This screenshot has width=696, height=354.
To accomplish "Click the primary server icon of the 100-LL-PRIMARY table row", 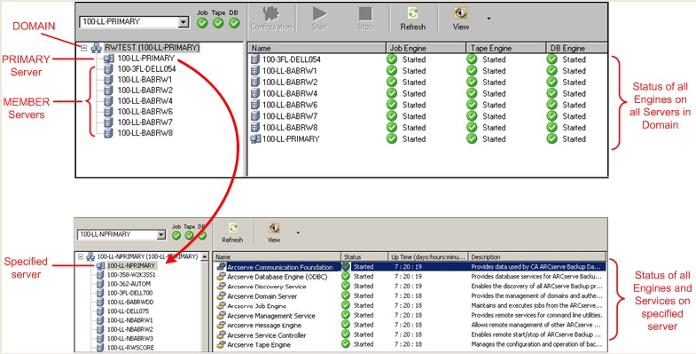I will click(255, 138).
